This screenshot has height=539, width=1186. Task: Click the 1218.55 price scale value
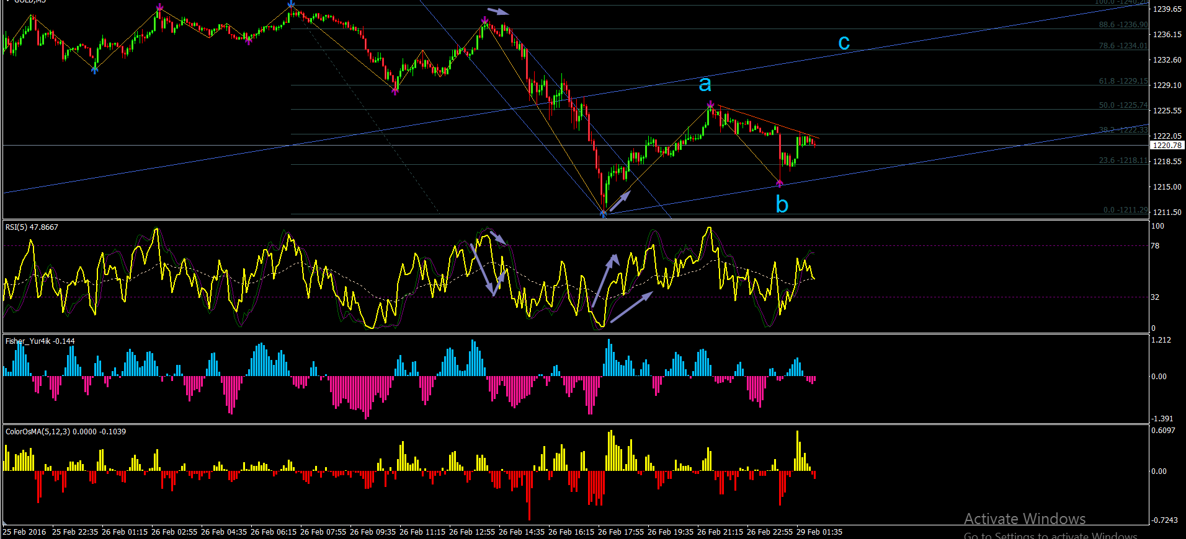tap(1167, 162)
